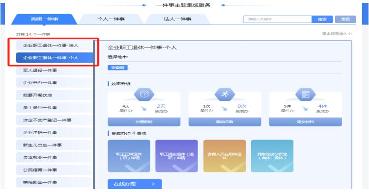Switch to the 法人一件事 tab
The width and height of the screenshot is (369, 192).
coord(177,19)
